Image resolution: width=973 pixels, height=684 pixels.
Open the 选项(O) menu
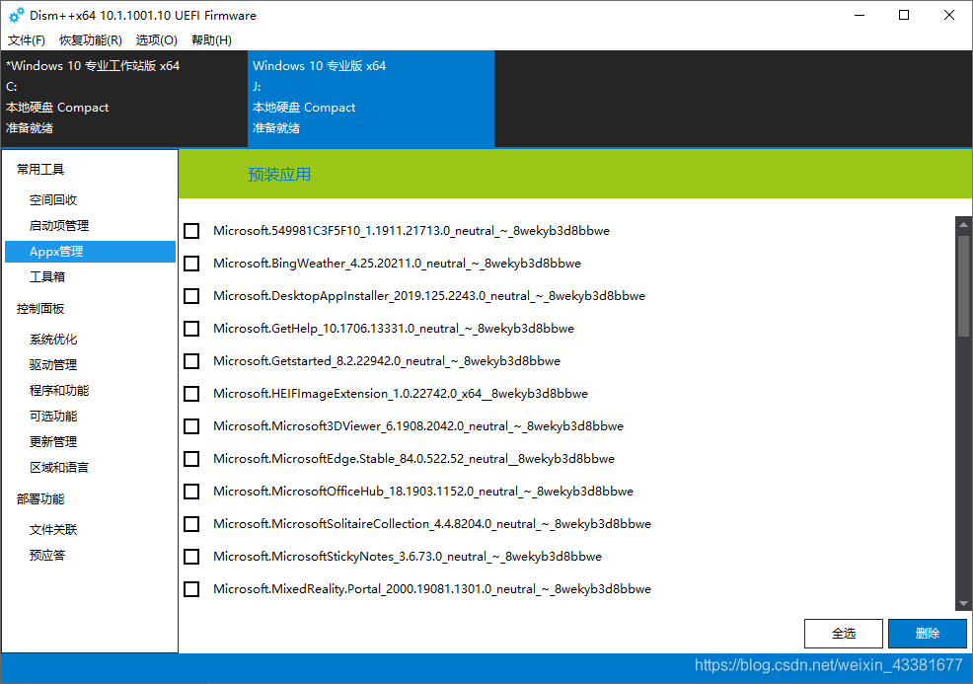click(156, 40)
